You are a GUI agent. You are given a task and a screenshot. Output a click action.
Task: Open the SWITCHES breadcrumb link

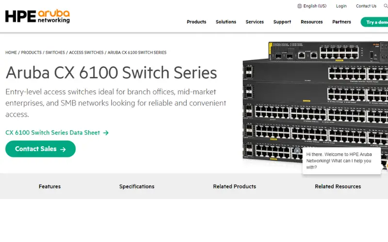pos(55,53)
